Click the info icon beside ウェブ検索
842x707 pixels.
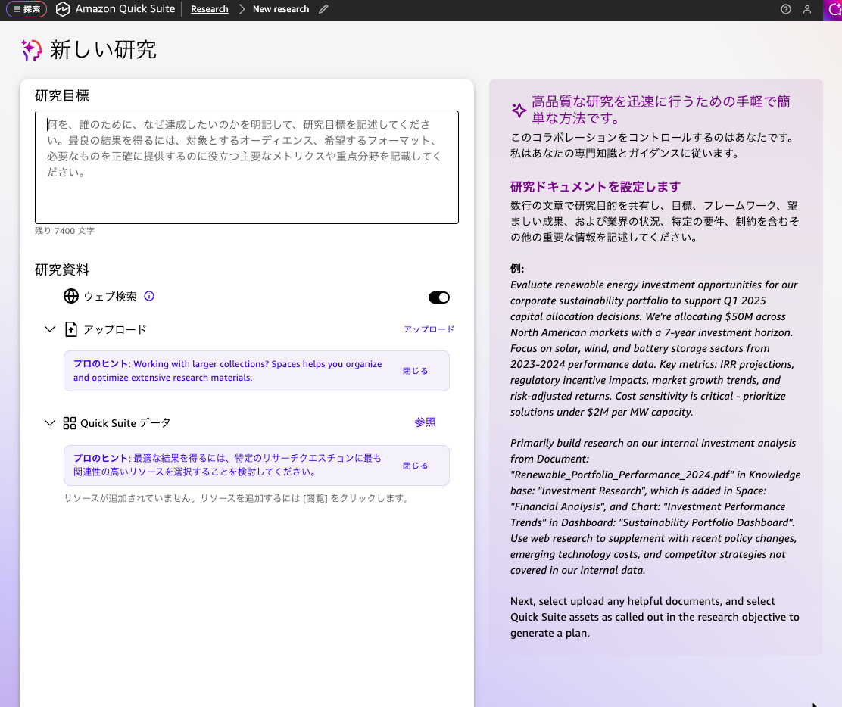coord(149,296)
